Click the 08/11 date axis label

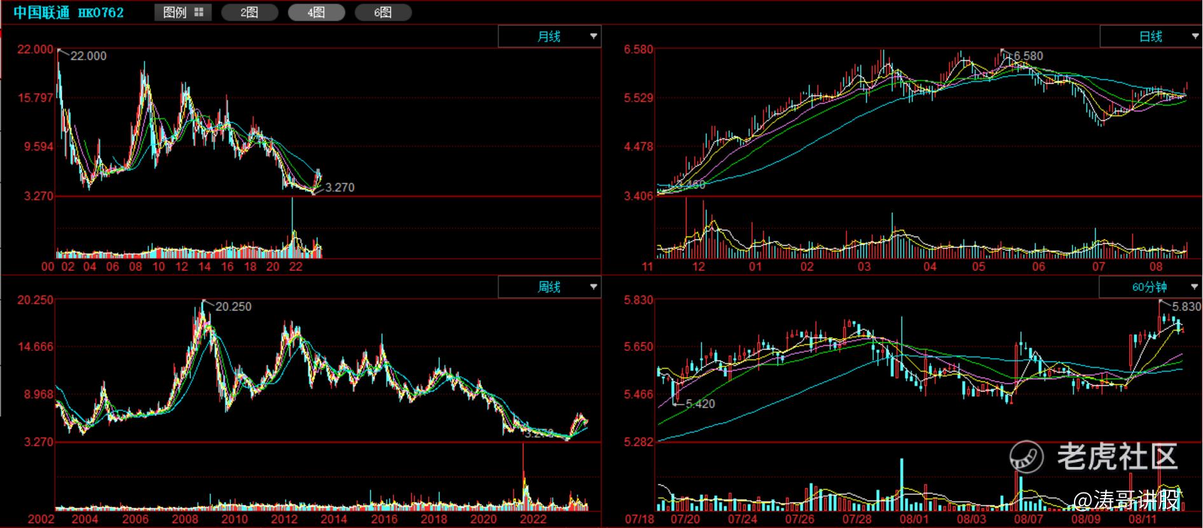(1142, 519)
